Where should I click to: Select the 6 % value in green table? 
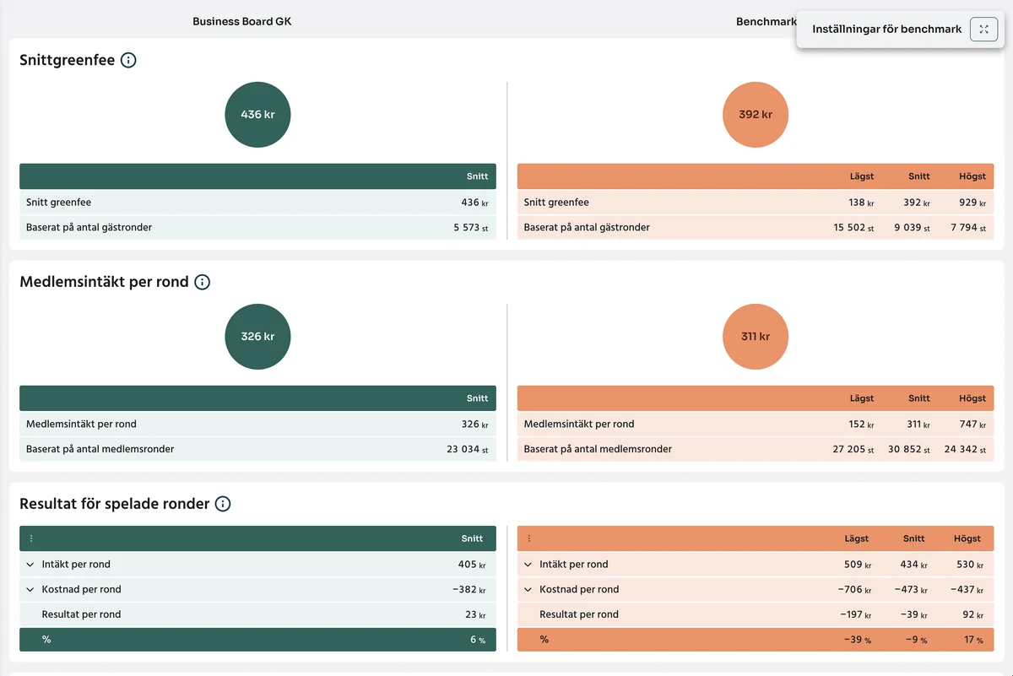(x=478, y=641)
